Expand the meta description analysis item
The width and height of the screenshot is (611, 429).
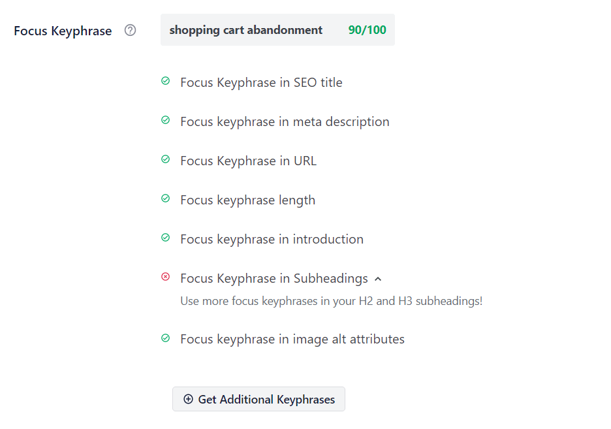tap(285, 121)
